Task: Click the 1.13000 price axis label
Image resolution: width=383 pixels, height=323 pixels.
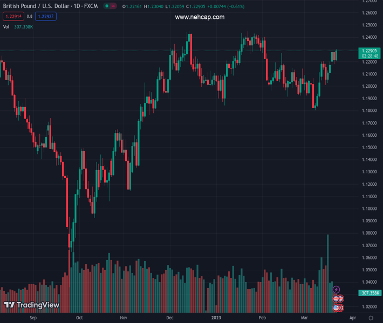Action: 370,172
